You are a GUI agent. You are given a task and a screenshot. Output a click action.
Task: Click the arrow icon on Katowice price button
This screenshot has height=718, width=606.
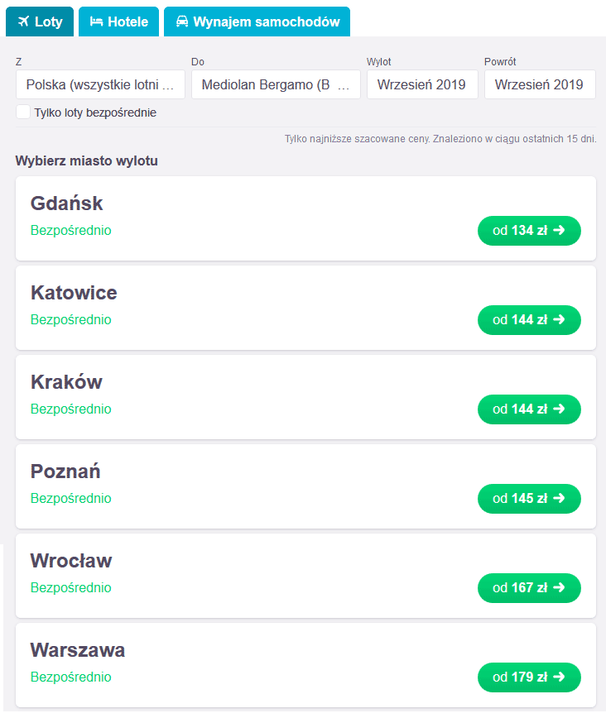click(558, 319)
